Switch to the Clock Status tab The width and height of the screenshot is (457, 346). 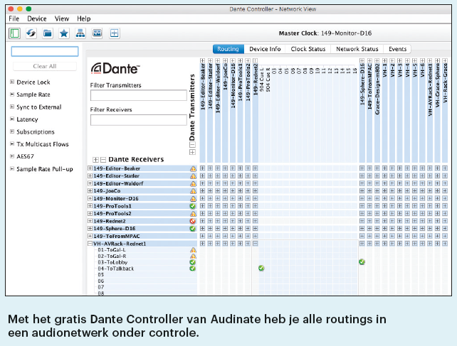(x=308, y=49)
